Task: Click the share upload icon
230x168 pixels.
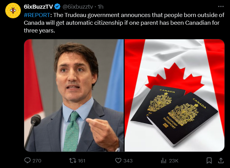Action: [221, 160]
